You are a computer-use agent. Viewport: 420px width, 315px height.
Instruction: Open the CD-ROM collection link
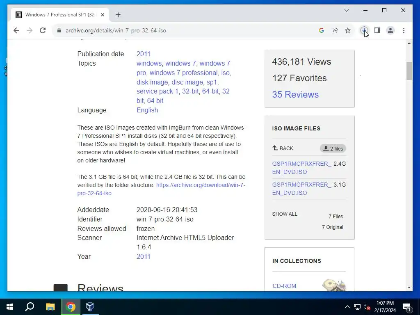(x=284, y=286)
